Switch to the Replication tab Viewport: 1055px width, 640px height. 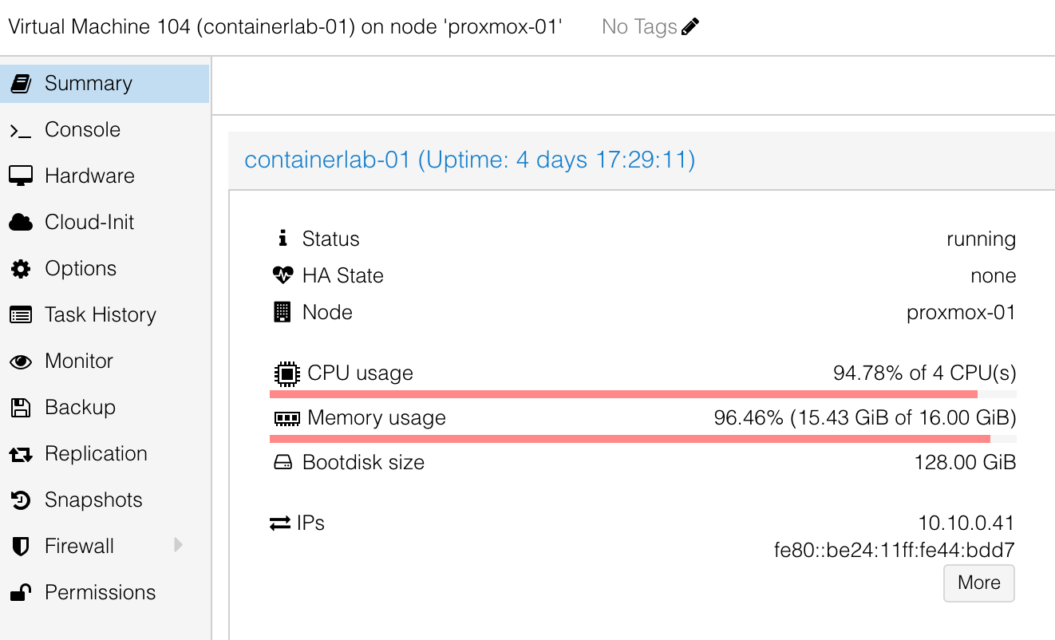click(96, 454)
